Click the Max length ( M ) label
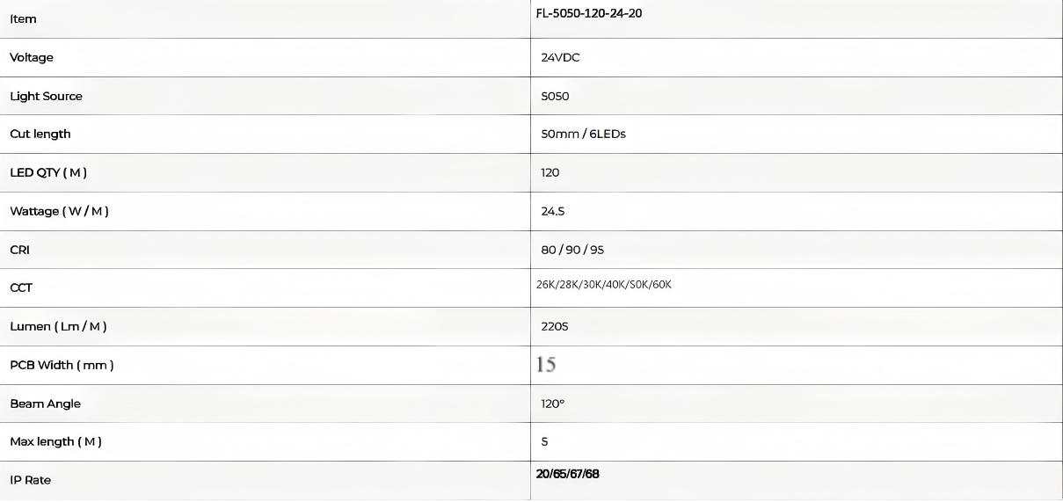The height and width of the screenshot is (502, 1063). [x=55, y=441]
